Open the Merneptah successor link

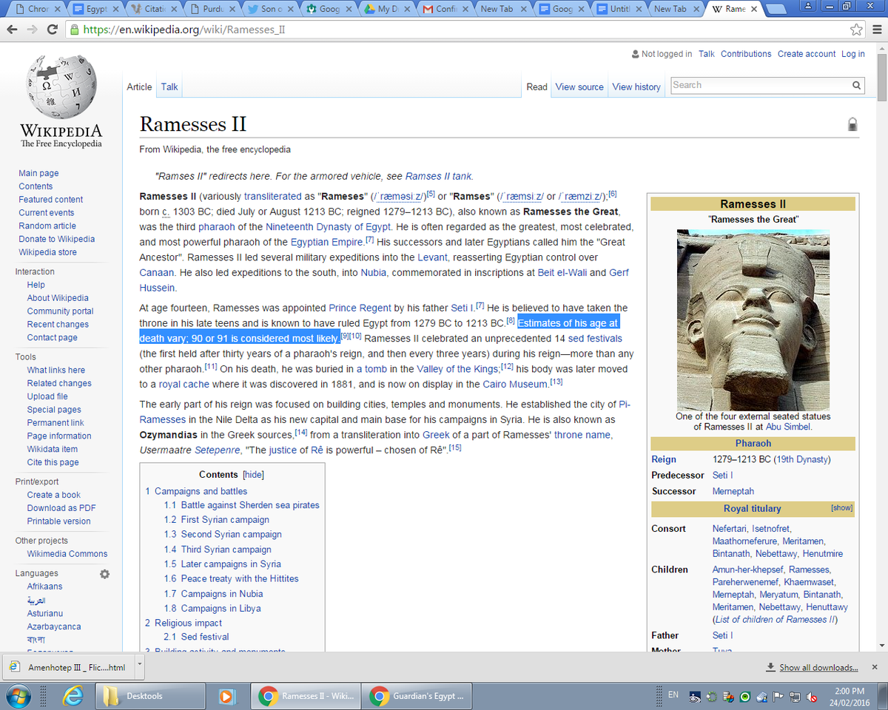[x=733, y=491]
